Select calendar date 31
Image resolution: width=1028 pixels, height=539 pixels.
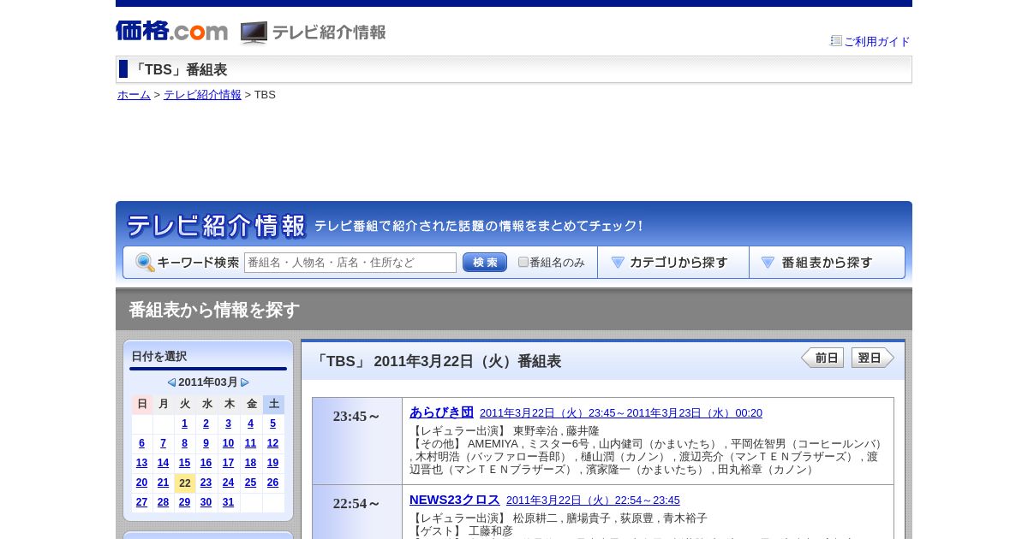pos(228,502)
